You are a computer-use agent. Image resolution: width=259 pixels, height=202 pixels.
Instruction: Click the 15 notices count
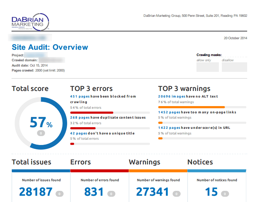(x=211, y=192)
